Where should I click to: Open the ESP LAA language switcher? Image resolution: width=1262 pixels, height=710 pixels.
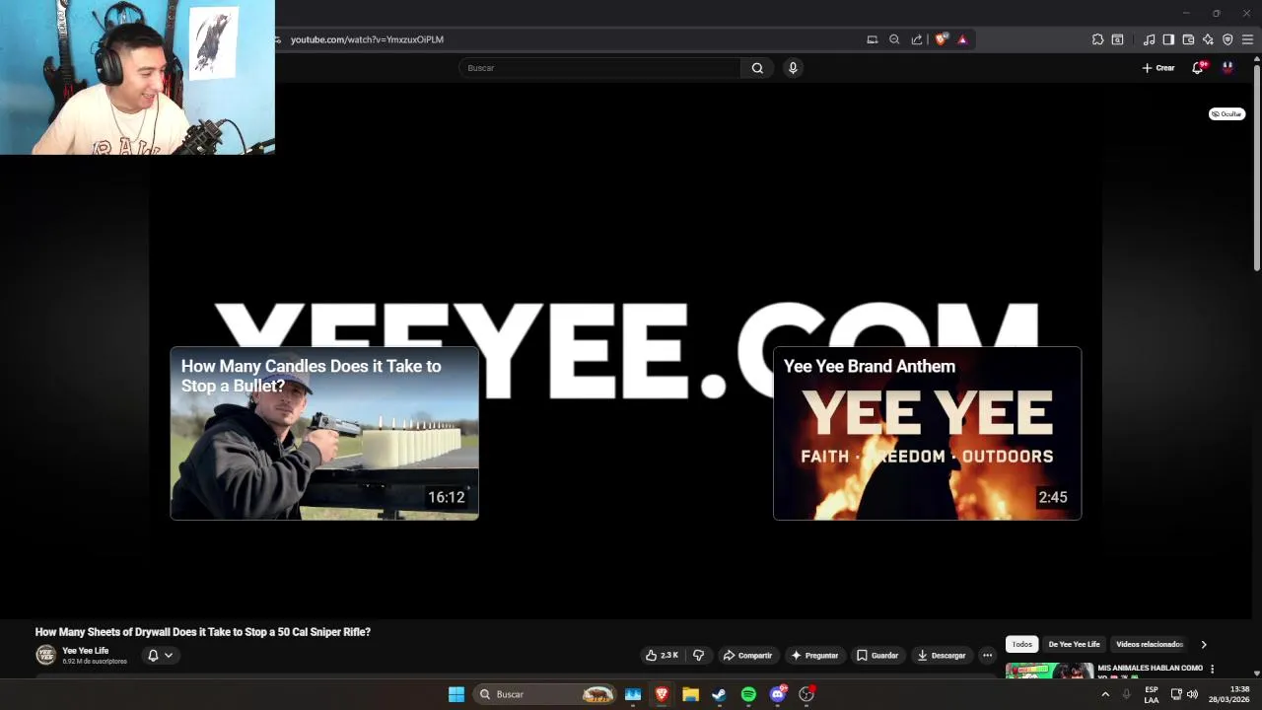coord(1152,694)
